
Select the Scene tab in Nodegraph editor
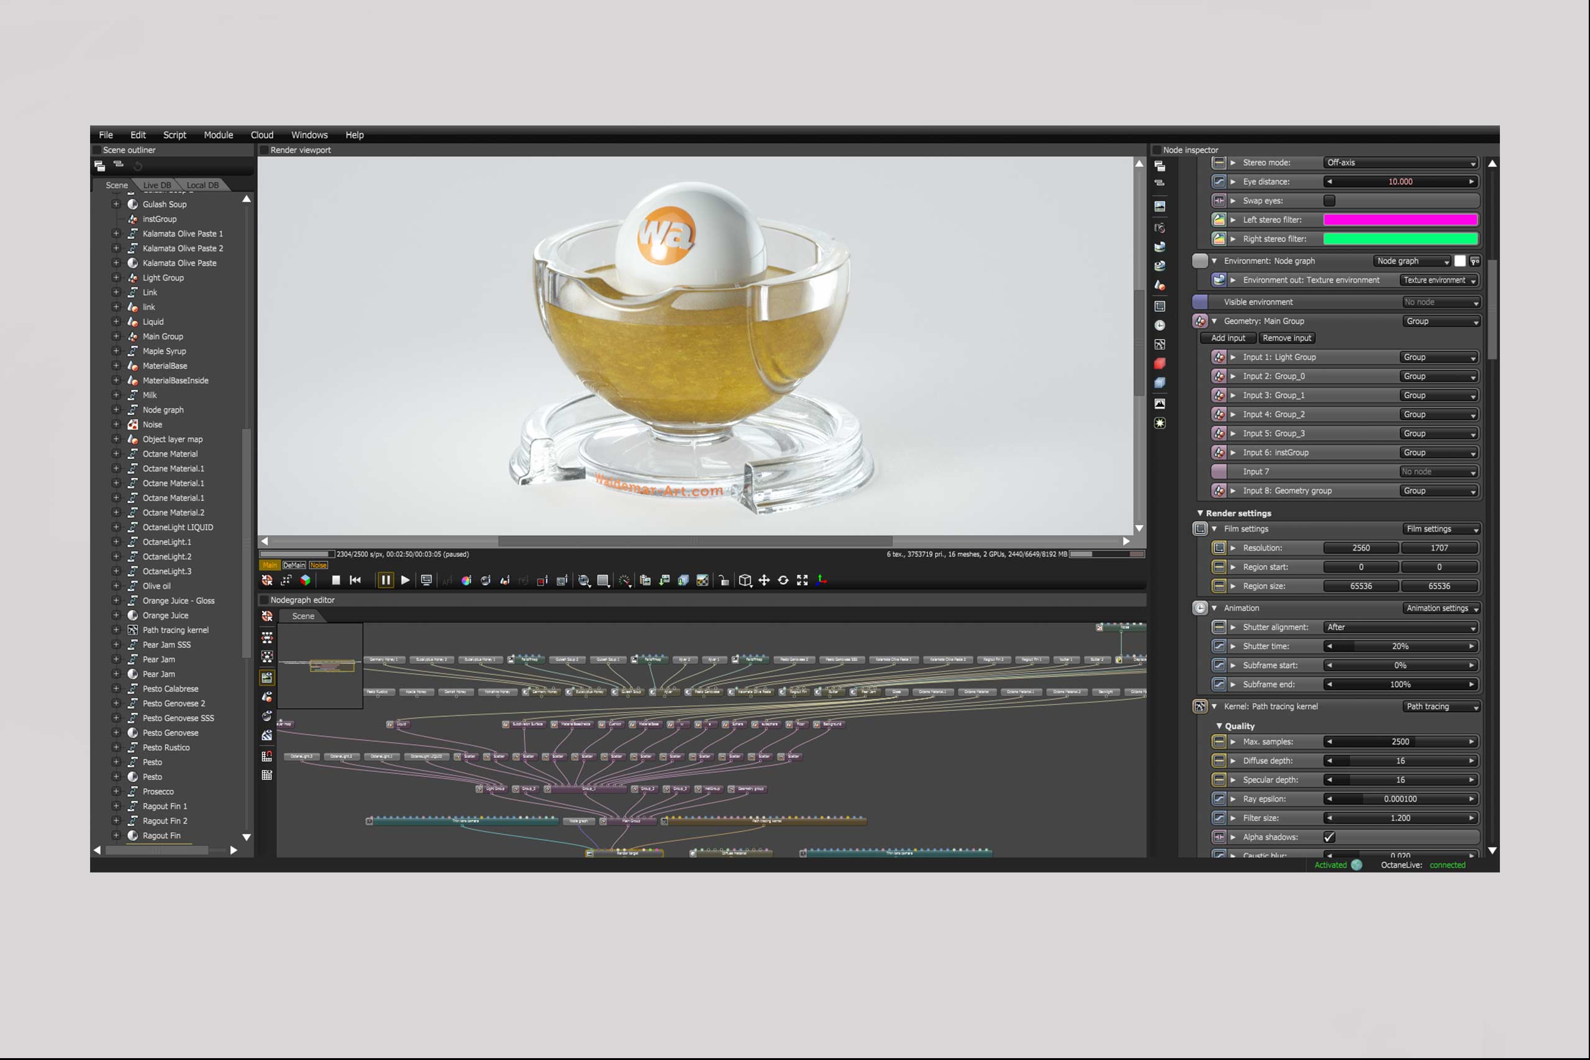click(303, 616)
